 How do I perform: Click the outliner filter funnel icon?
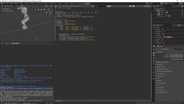click(179, 6)
